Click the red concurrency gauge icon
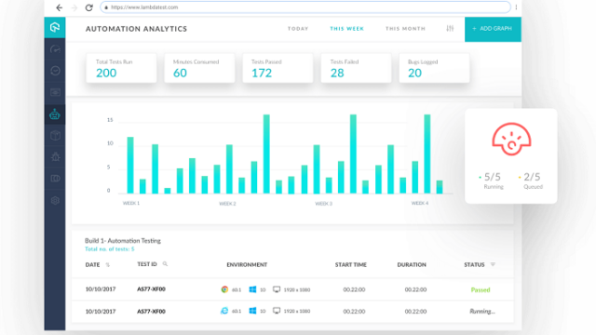Screen dimensions: 596x335 click(511, 139)
